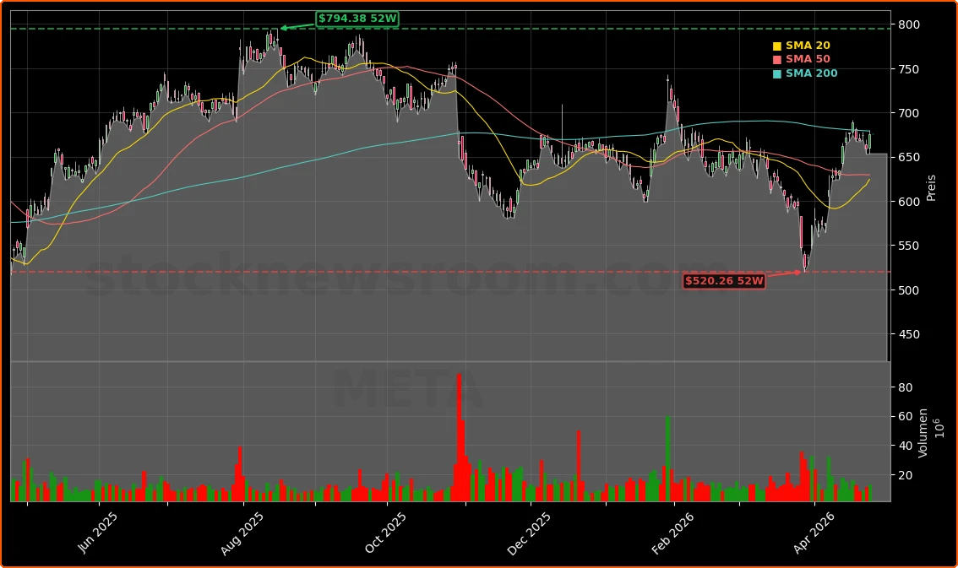
Task: Select the $794.38 52W high annotation
Action: pyautogui.click(x=357, y=19)
